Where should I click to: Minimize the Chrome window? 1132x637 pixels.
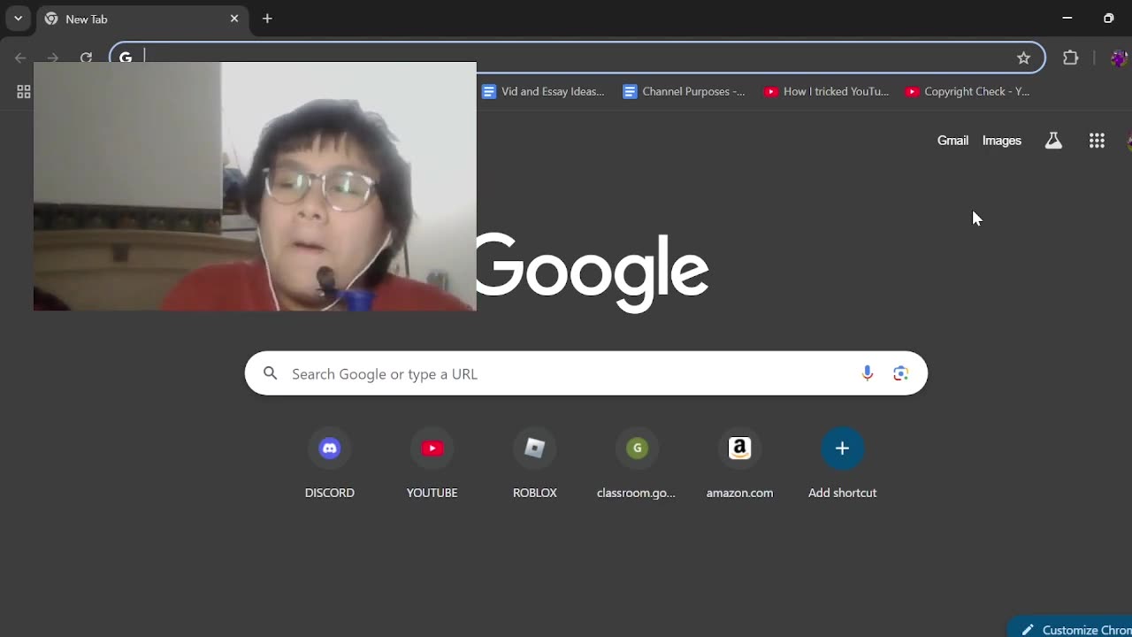pos(1067,19)
